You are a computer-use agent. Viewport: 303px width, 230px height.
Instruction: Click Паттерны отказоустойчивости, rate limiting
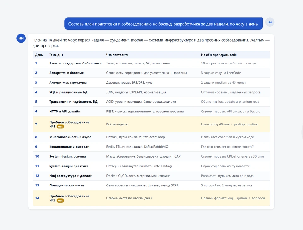click(139, 166)
